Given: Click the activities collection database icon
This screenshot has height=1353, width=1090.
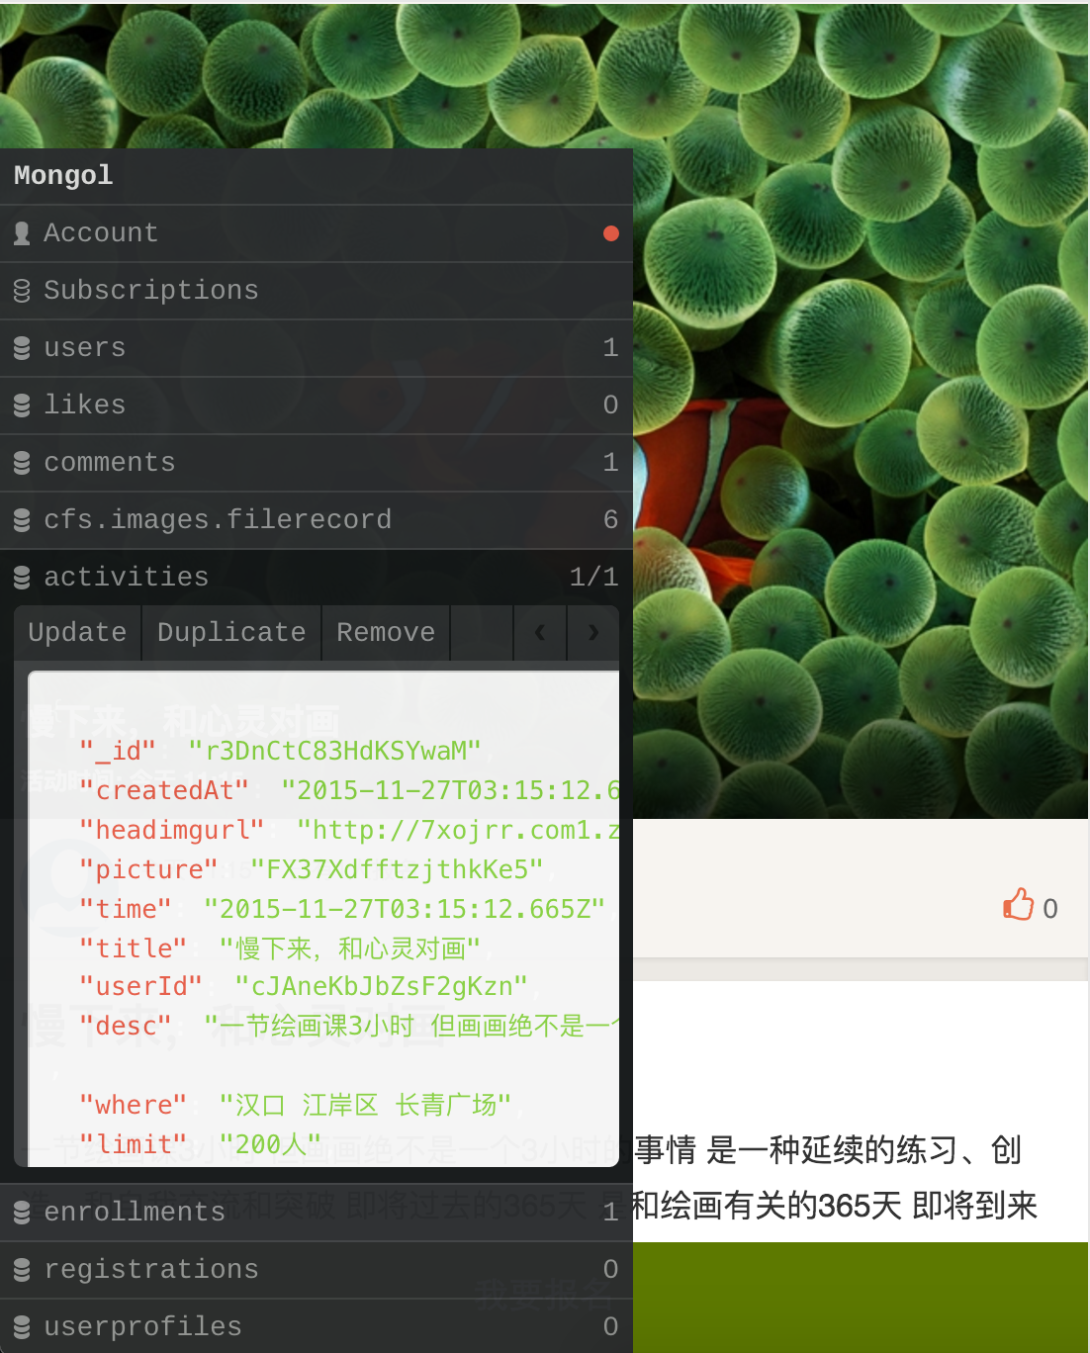Looking at the screenshot, I should pos(22,578).
